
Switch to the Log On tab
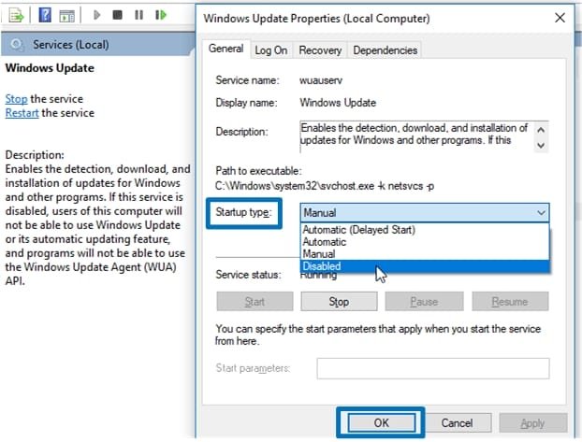[271, 50]
